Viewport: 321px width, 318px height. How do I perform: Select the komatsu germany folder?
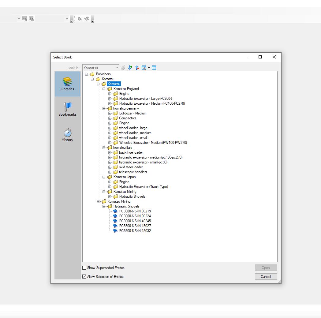(x=126, y=108)
